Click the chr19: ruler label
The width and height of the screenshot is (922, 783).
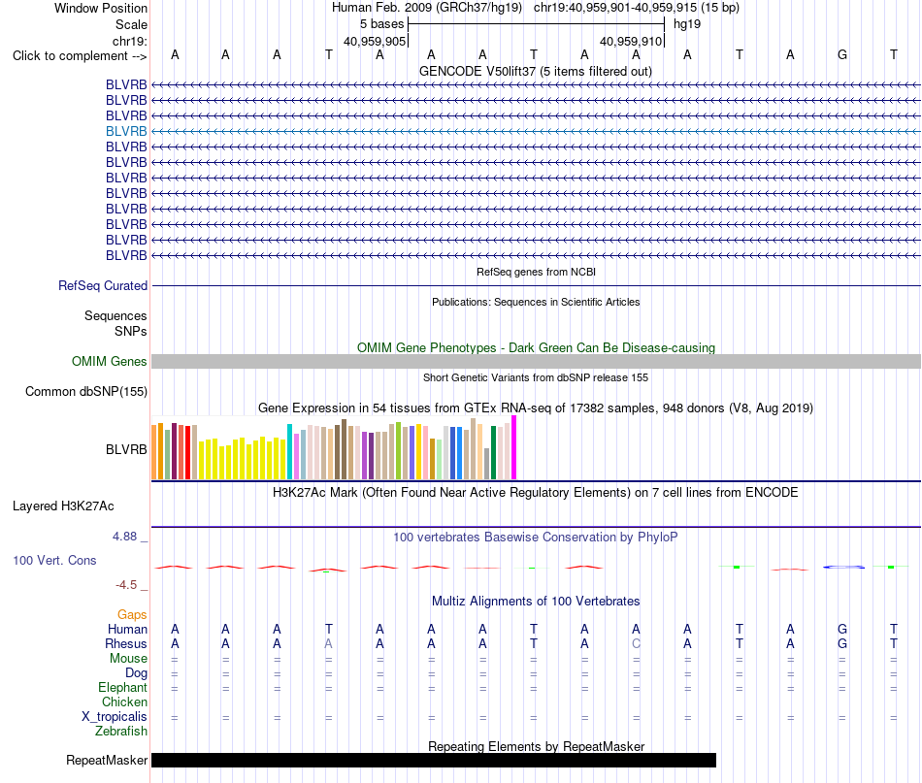point(129,41)
